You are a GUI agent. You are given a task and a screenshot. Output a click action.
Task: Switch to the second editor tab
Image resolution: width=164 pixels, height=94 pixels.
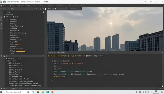click(x=76, y=9)
